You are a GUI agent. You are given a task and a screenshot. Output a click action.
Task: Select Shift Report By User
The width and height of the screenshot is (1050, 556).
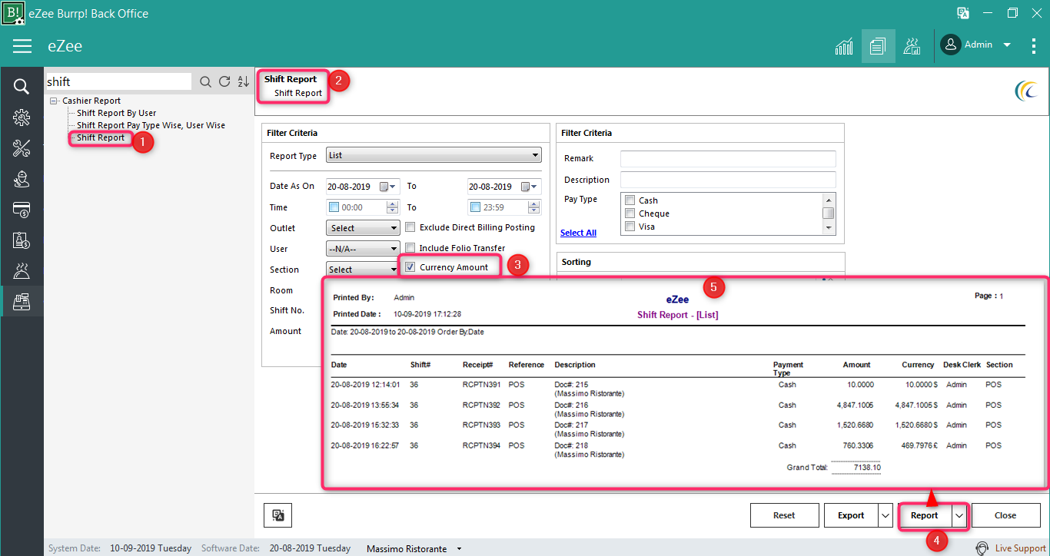pos(116,113)
